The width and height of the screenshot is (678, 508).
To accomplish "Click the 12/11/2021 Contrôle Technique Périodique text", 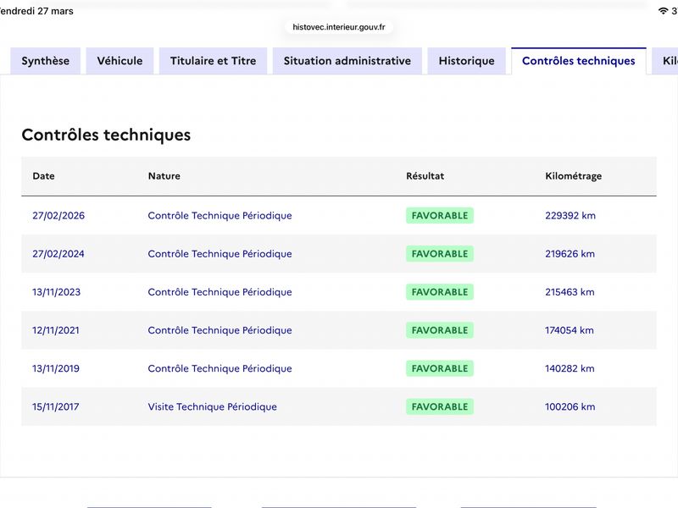I will (220, 330).
